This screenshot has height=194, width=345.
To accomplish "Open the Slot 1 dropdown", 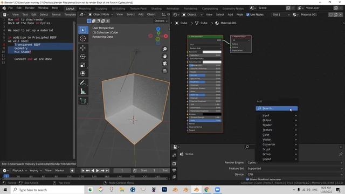I will [281, 15].
